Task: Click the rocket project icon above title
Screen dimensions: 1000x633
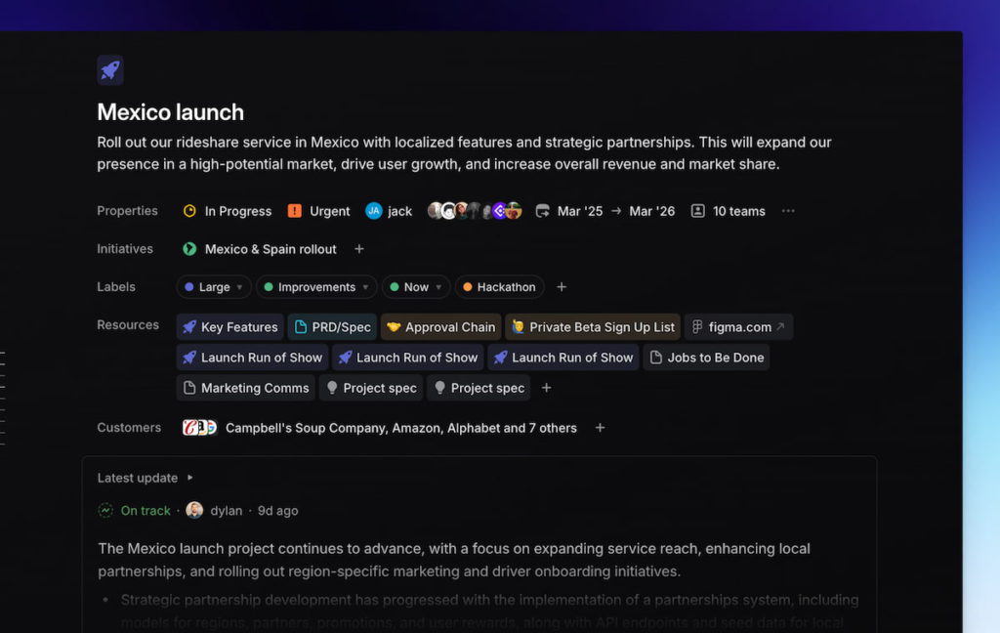Action: [110, 70]
